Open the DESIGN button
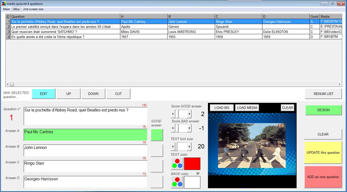This screenshot has height=192, width=347. 323,110
